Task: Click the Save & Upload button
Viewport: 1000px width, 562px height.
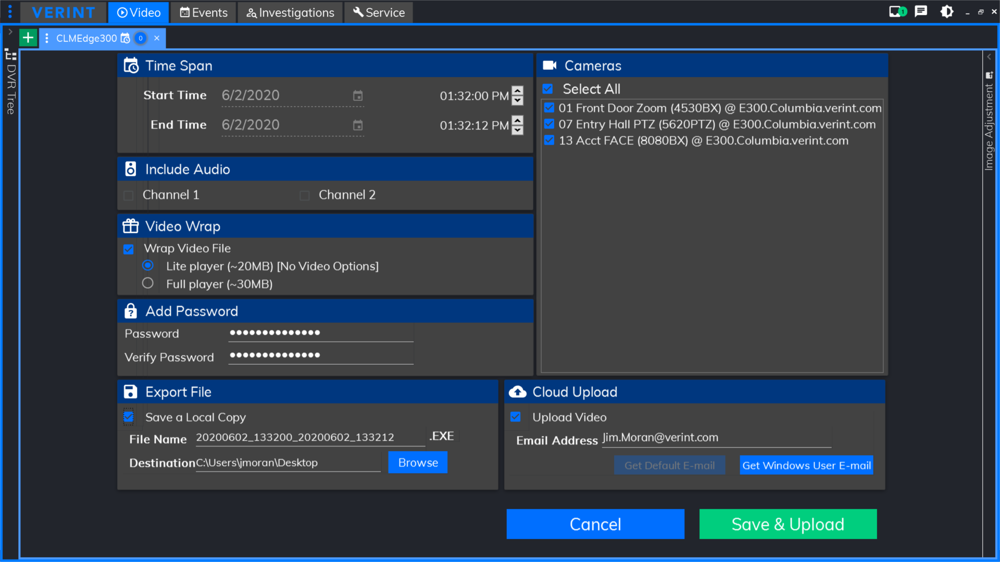Action: [787, 524]
